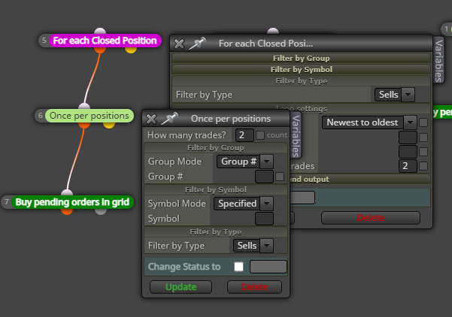Click input connector atop block 5
The height and width of the screenshot is (317, 452).
point(100,31)
